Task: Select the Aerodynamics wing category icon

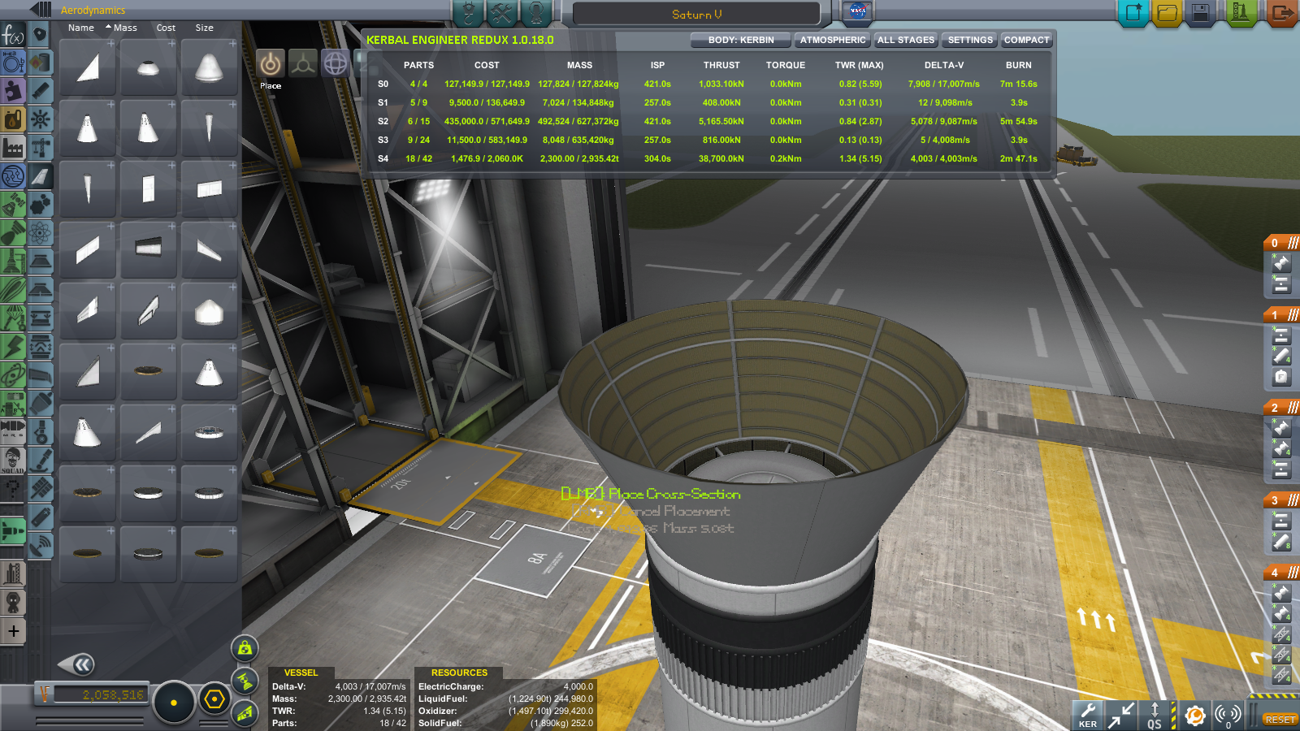Action: click(x=40, y=176)
